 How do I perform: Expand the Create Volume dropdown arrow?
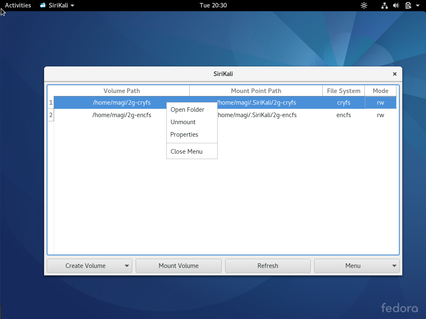126,266
